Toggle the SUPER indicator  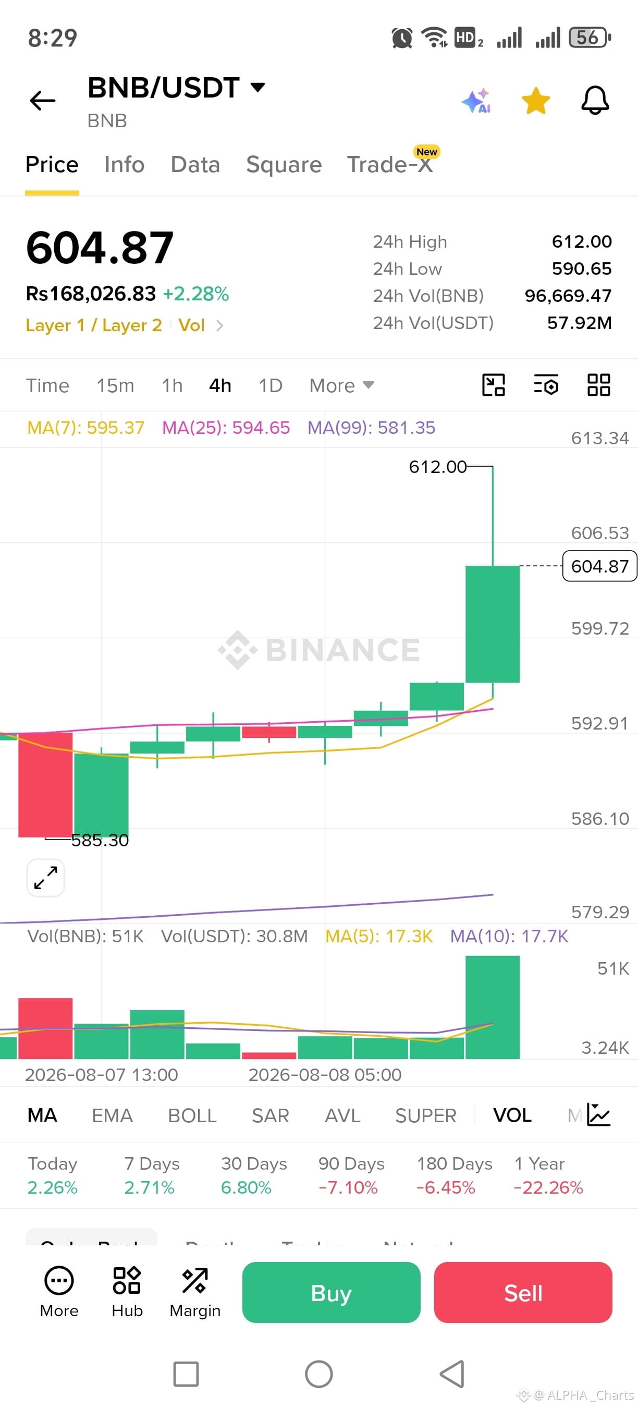(x=425, y=1115)
